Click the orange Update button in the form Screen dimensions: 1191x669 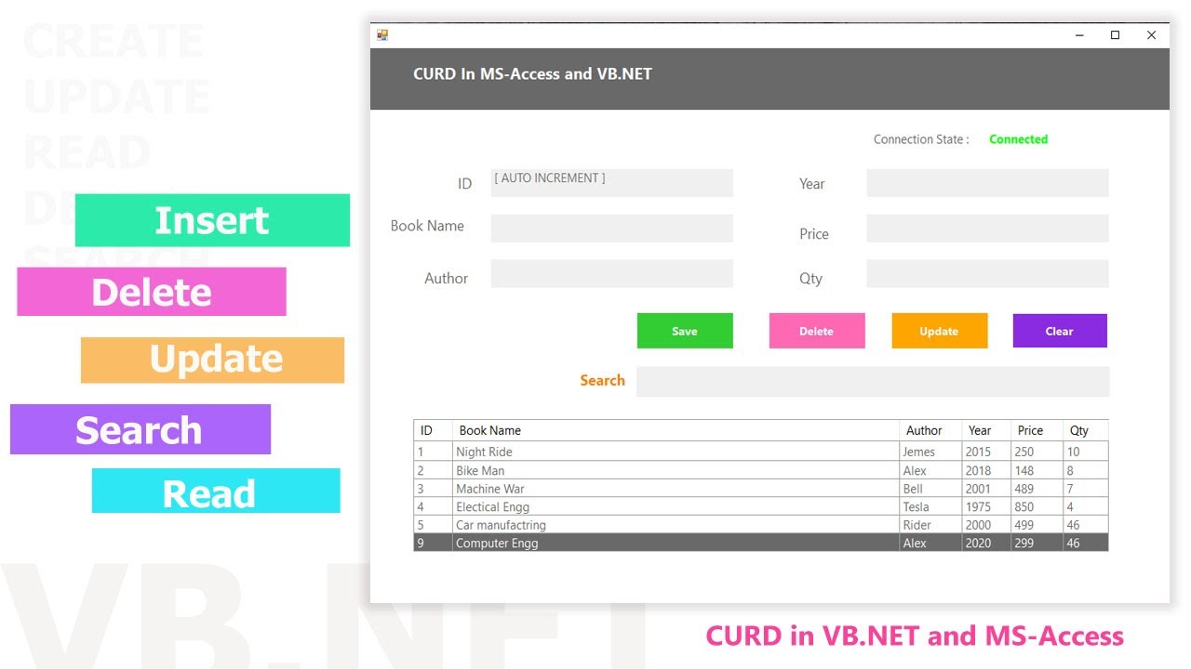click(x=940, y=331)
